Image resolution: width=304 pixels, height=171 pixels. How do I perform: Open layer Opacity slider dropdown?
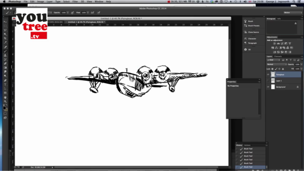[x=301, y=65]
